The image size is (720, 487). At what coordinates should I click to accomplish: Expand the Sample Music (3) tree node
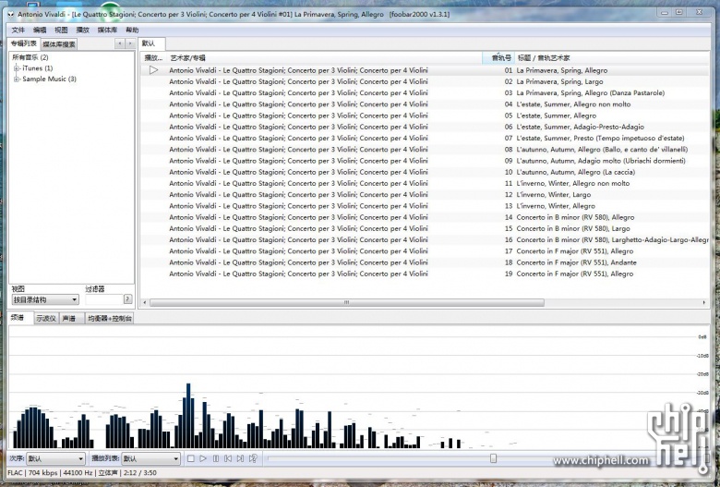click(17, 79)
